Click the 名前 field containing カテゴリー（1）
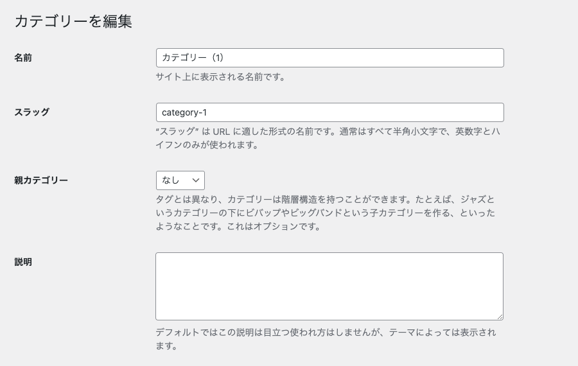 tap(330, 58)
